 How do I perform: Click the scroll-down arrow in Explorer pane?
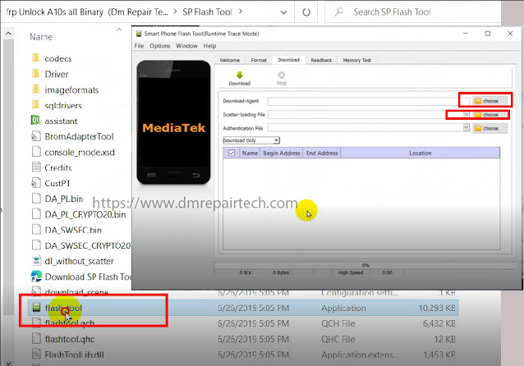click(x=8, y=363)
